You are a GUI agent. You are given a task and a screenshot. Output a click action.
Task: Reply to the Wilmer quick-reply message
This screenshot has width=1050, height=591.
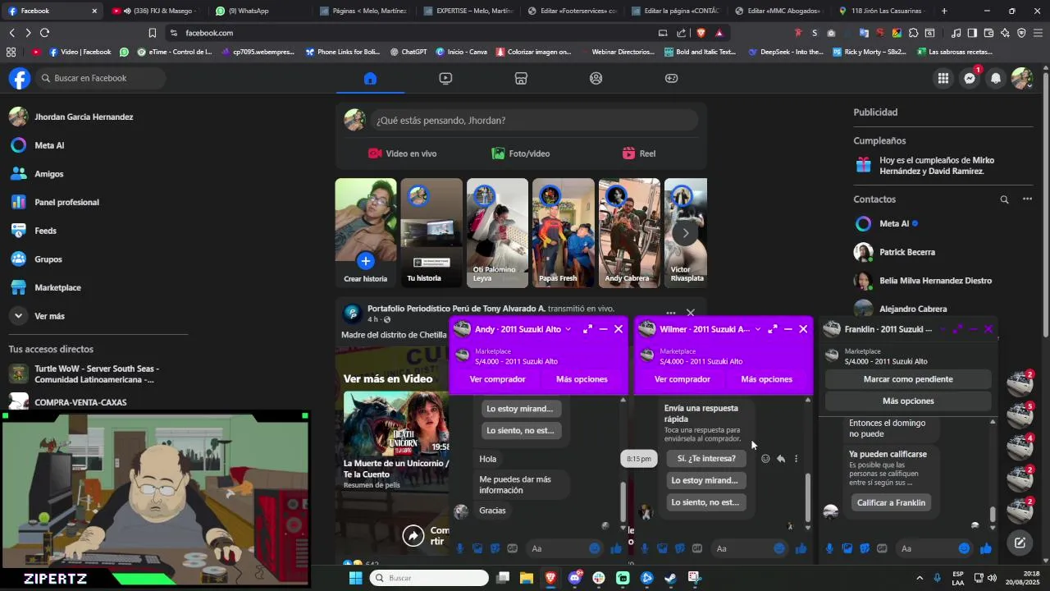(x=781, y=459)
